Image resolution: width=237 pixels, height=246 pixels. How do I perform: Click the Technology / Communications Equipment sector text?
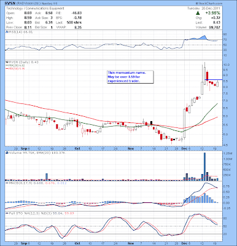(35, 9)
